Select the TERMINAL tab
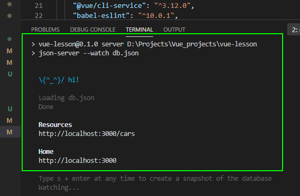300x196 pixels. pyautogui.click(x=139, y=30)
